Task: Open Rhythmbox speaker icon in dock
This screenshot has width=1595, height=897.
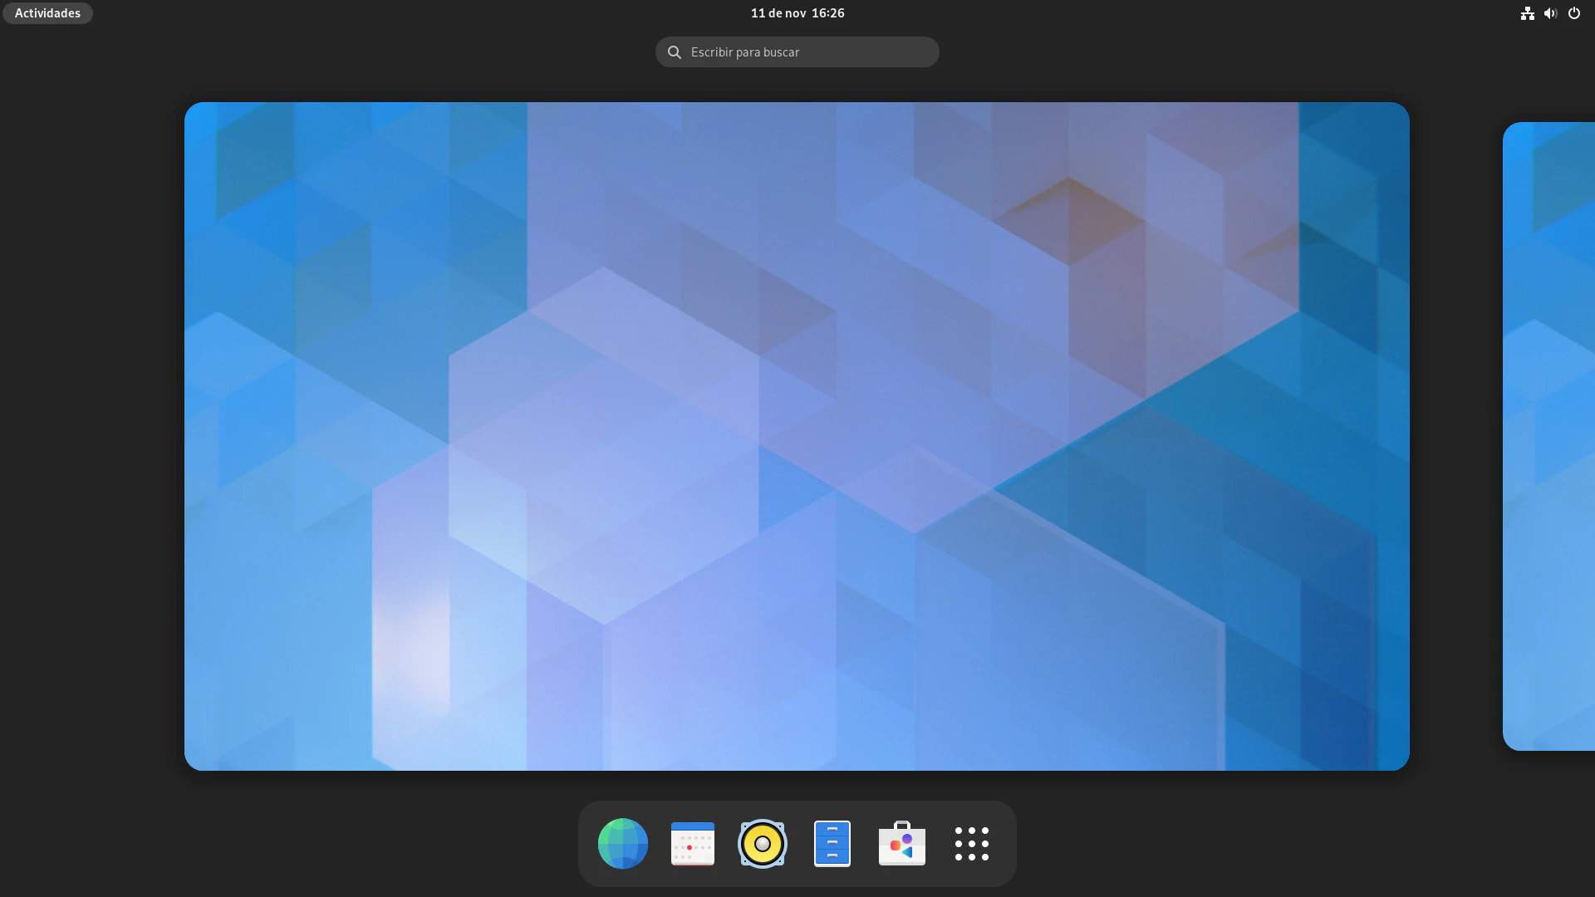Action: point(762,843)
